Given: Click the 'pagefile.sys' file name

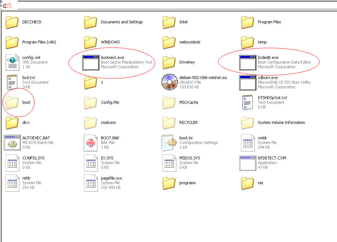Looking at the screenshot, I should (111, 178).
